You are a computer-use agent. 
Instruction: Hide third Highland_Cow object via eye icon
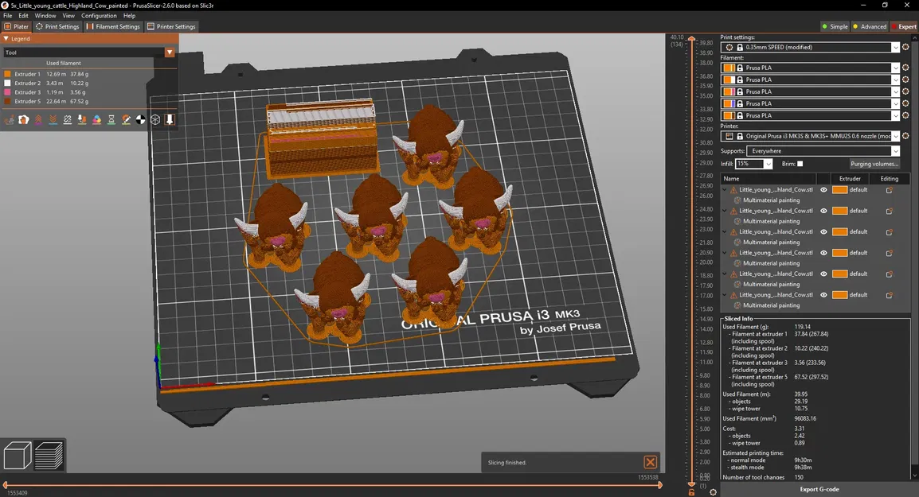(x=823, y=232)
